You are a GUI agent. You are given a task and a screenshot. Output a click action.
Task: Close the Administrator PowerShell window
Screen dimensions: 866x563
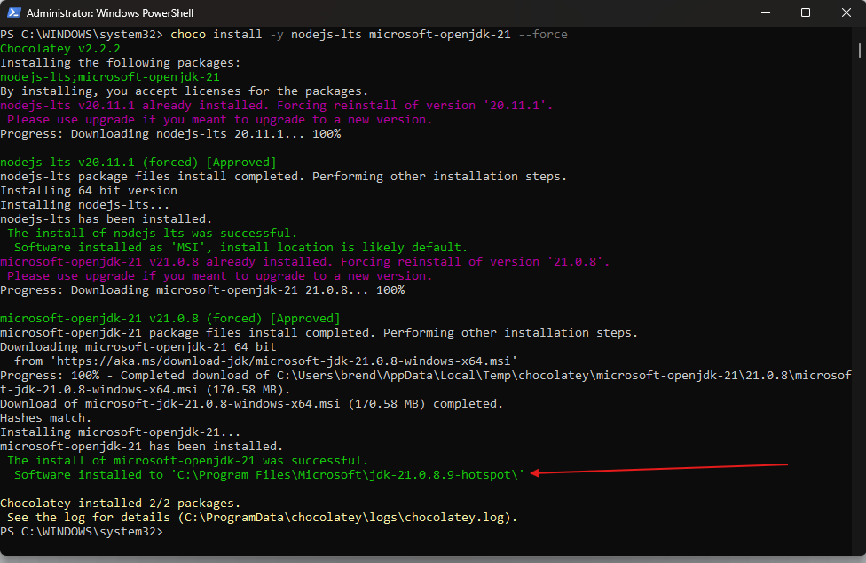click(x=846, y=13)
